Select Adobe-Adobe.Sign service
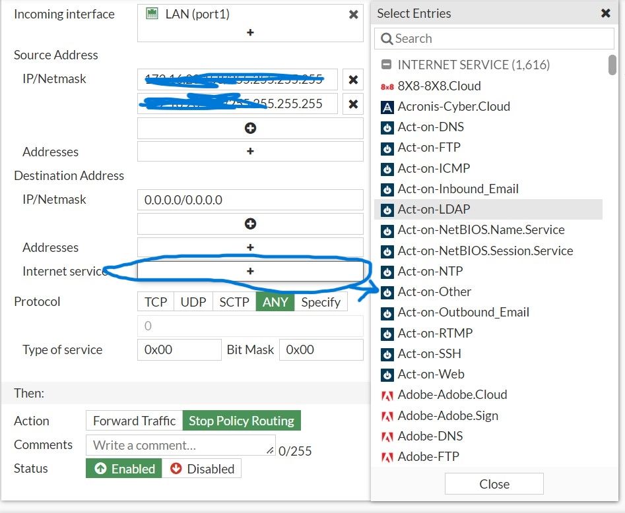 pyautogui.click(x=488, y=416)
